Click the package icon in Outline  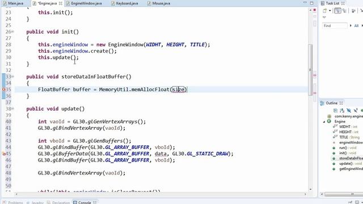tap(330, 116)
